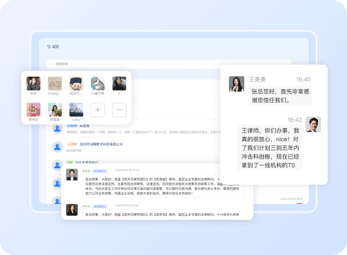
Task: Click 周芳羽's portrait in message panel
Action: tap(72, 210)
